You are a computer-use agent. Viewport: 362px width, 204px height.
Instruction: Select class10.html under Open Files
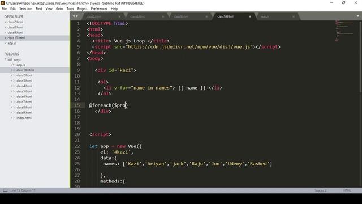coord(16,38)
